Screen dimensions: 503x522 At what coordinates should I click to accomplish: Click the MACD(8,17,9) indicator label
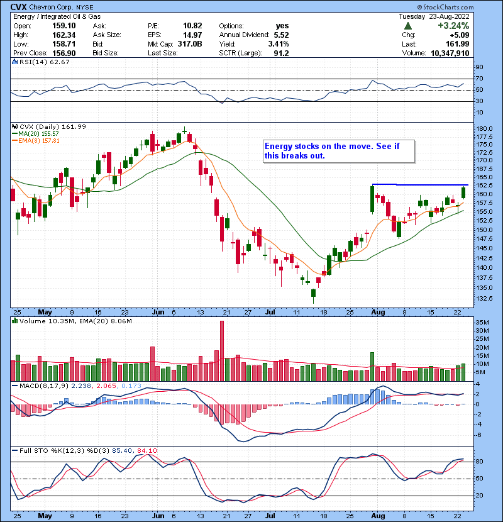pos(44,386)
